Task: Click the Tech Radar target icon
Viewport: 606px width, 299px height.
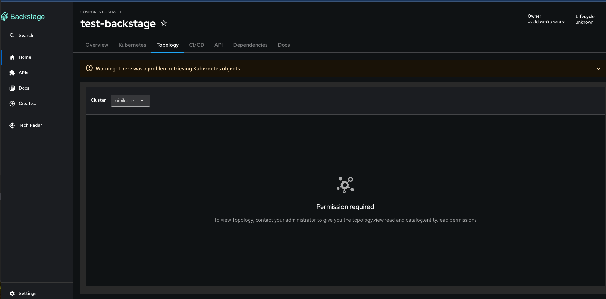Action: 12,125
